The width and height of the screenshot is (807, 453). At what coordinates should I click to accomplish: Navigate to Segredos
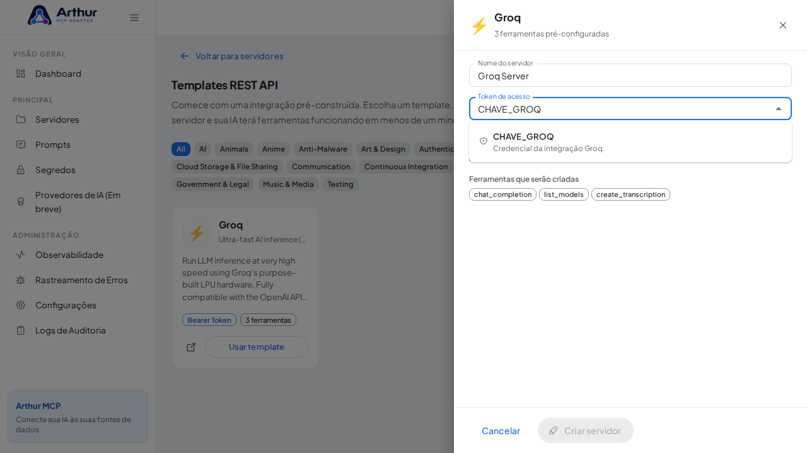coord(78,170)
